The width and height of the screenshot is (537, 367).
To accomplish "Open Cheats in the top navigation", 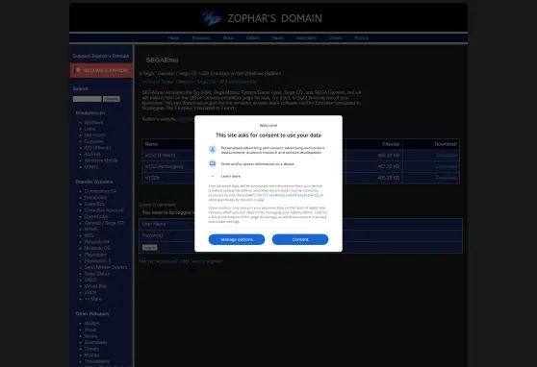I will point(336,38).
